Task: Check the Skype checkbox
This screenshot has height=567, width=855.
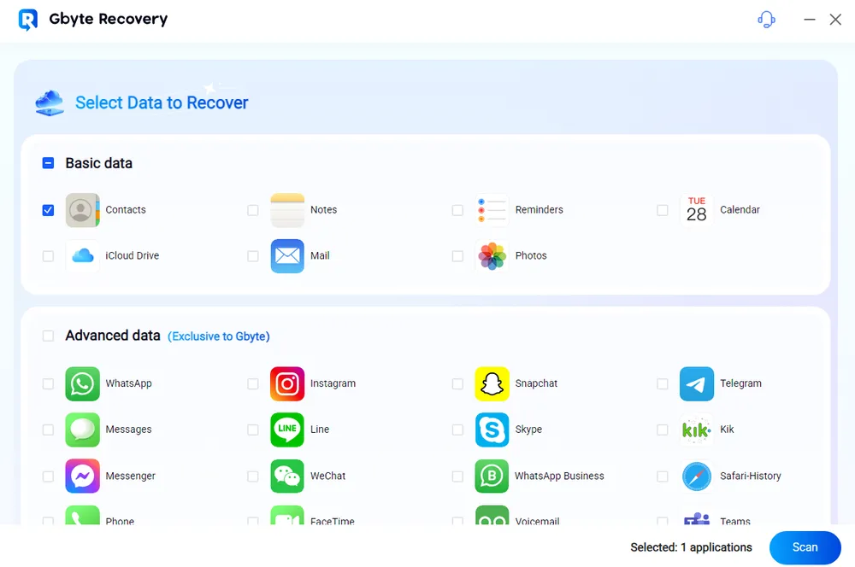Action: pos(457,430)
